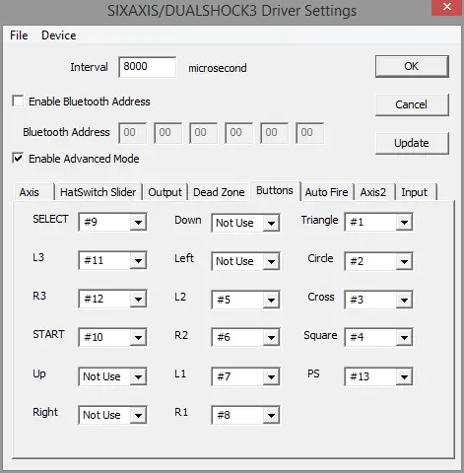
Task: Click the Update button
Action: tap(412, 143)
